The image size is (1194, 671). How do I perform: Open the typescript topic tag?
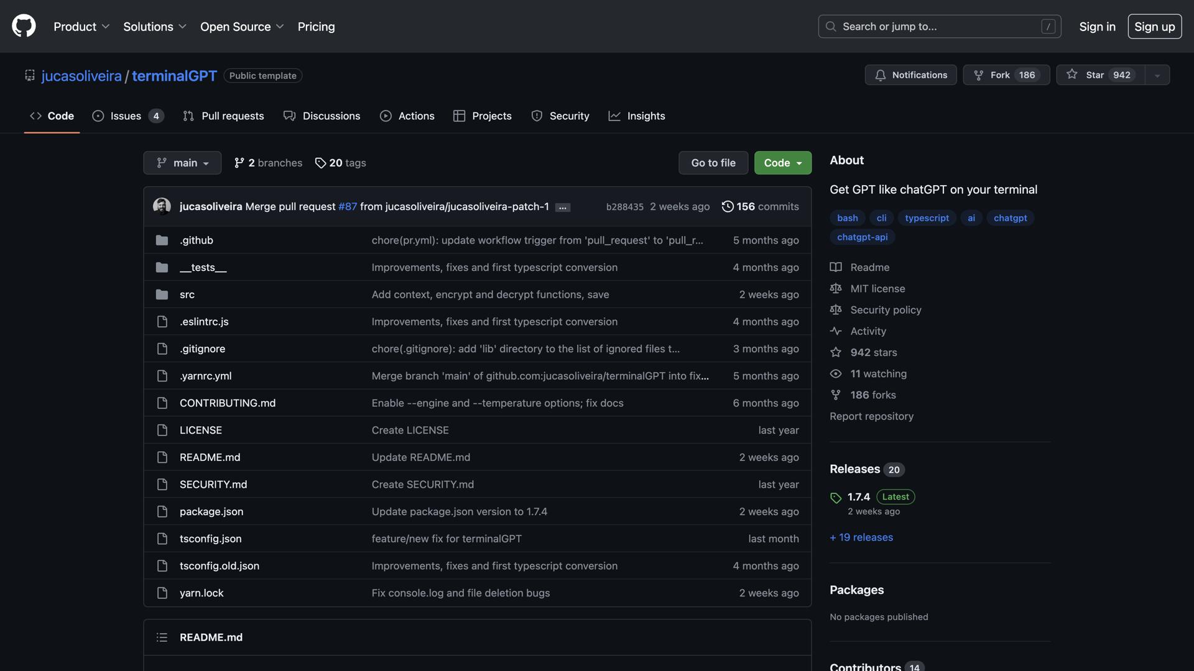tap(927, 217)
